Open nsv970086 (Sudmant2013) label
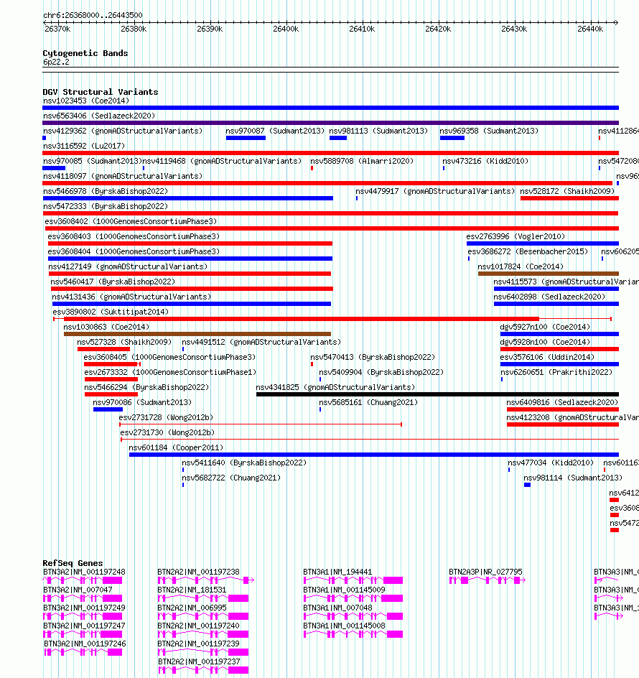The height and width of the screenshot is (678, 639). coord(142,402)
